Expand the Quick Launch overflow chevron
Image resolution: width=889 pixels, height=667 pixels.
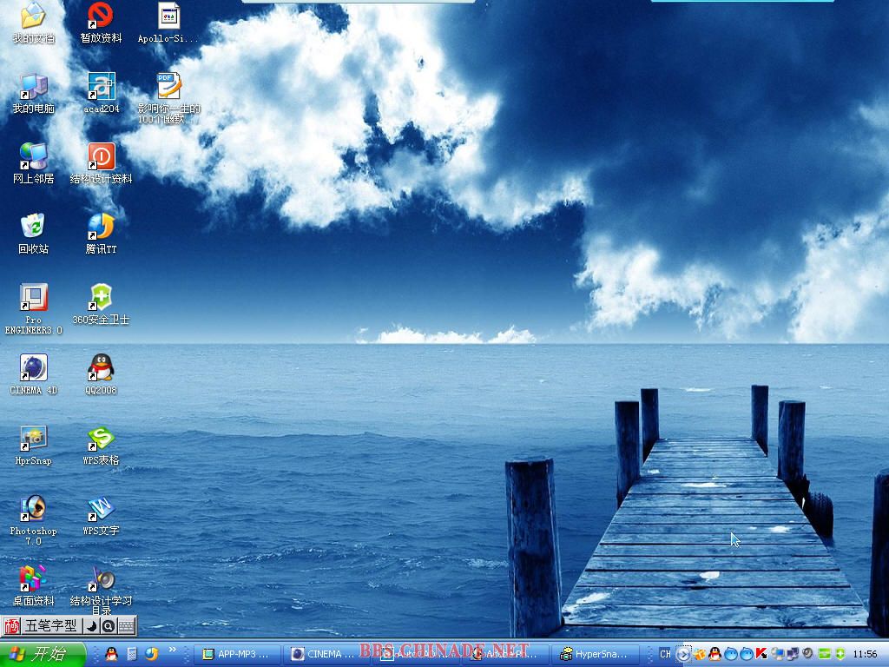pyautogui.click(x=172, y=650)
